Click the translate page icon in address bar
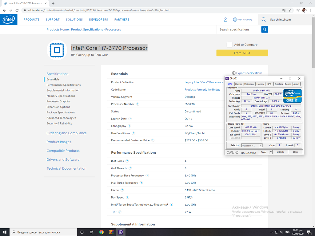Viewport: 315px width, 236px height. (284, 10)
